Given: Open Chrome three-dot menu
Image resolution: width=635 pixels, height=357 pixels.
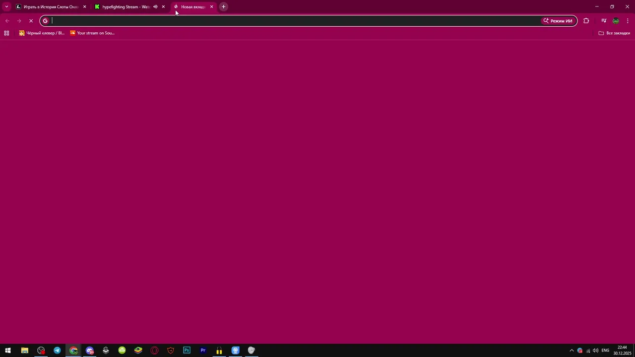Looking at the screenshot, I should coord(628,21).
